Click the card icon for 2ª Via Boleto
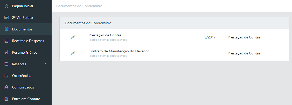292x105 pixels. tap(6, 18)
